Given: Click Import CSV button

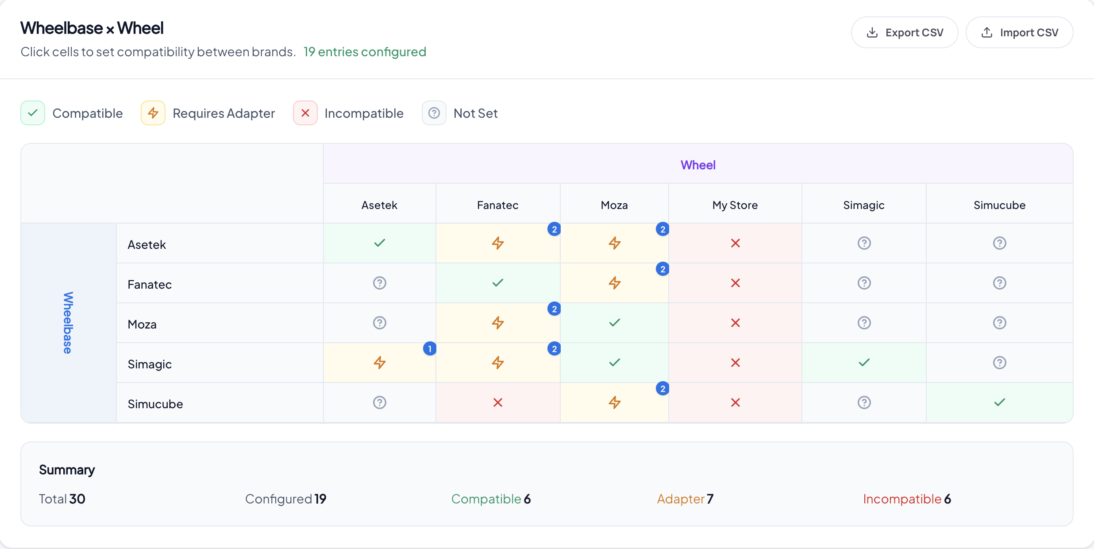Looking at the screenshot, I should click(x=1019, y=32).
